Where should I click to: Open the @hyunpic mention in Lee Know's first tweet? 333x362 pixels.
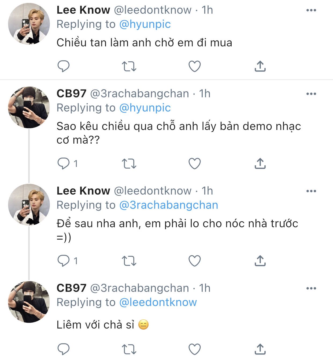coord(145,24)
